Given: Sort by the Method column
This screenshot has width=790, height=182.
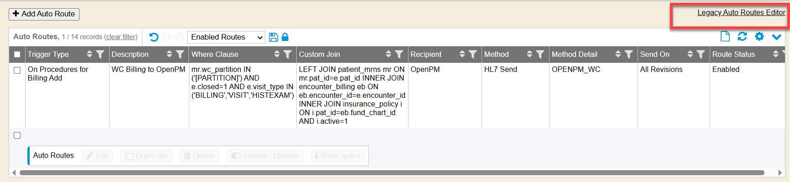Looking at the screenshot, I should coord(529,55).
